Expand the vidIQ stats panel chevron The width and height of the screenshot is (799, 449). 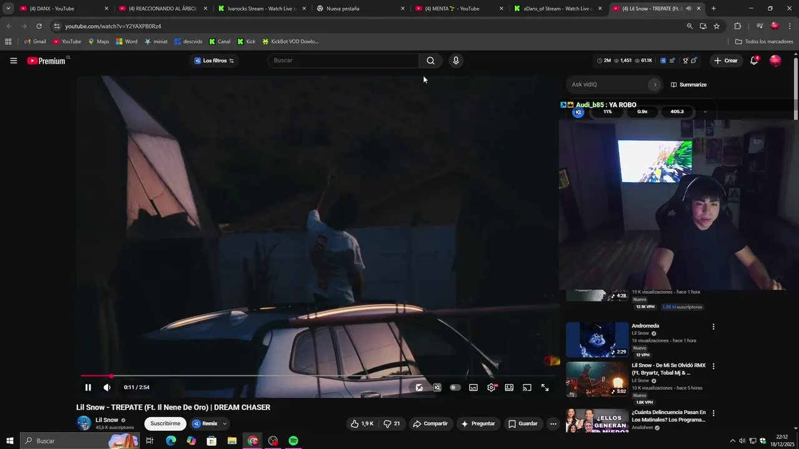point(705,112)
